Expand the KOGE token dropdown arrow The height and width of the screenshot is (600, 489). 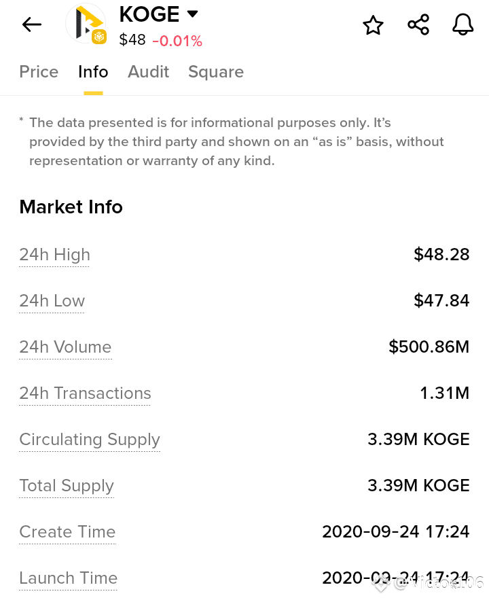(x=192, y=14)
